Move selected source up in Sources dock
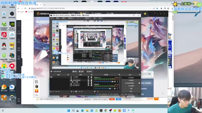 tap(79, 91)
